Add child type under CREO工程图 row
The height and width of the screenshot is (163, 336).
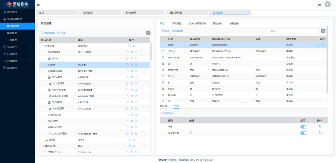[127, 109]
